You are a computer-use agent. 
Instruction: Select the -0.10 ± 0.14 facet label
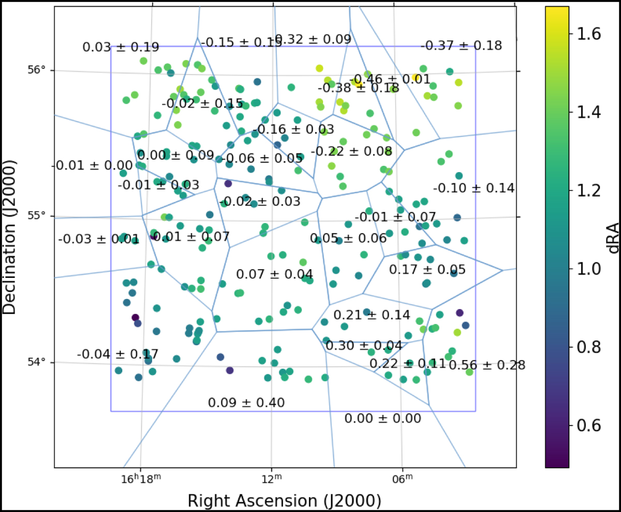tap(474, 188)
